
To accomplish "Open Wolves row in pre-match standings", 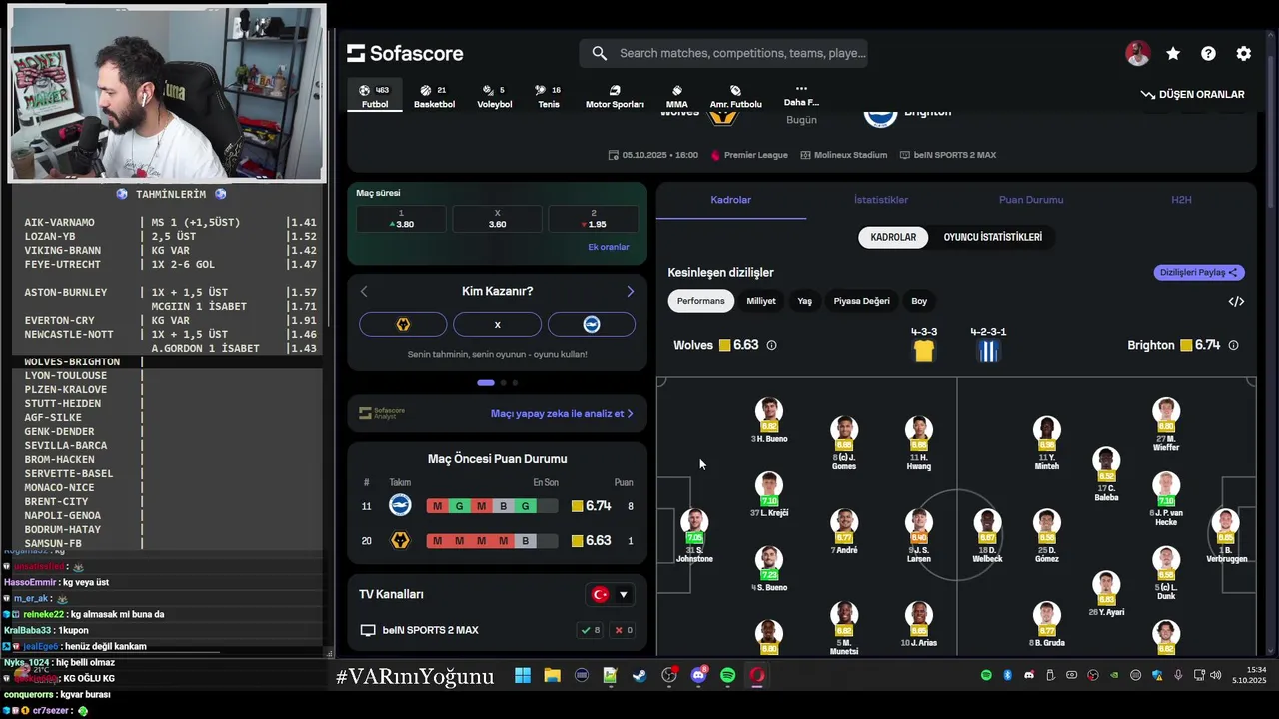I will 497,540.
